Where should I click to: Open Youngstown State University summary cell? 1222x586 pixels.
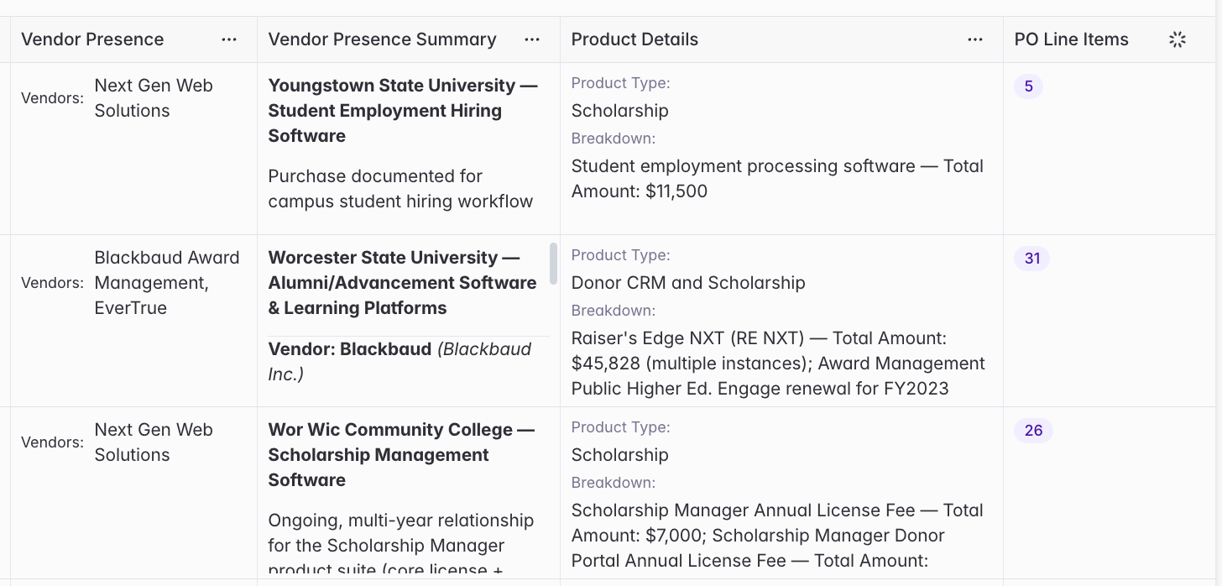pyautogui.click(x=409, y=149)
